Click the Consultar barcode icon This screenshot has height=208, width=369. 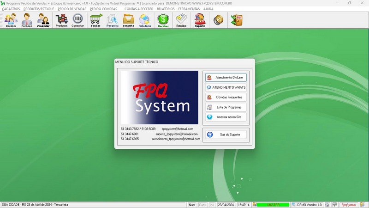tap(77, 20)
